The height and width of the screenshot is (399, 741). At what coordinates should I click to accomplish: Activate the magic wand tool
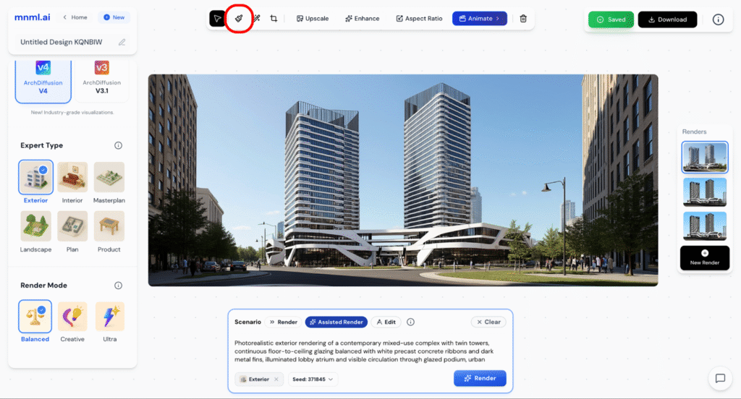256,18
